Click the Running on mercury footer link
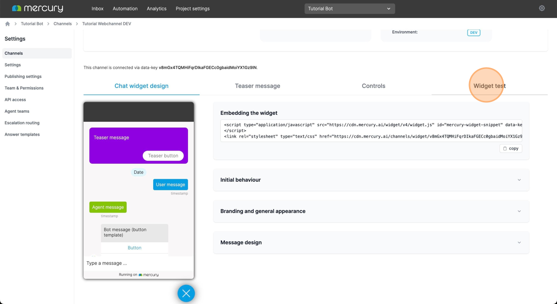The image size is (557, 304). click(x=139, y=275)
